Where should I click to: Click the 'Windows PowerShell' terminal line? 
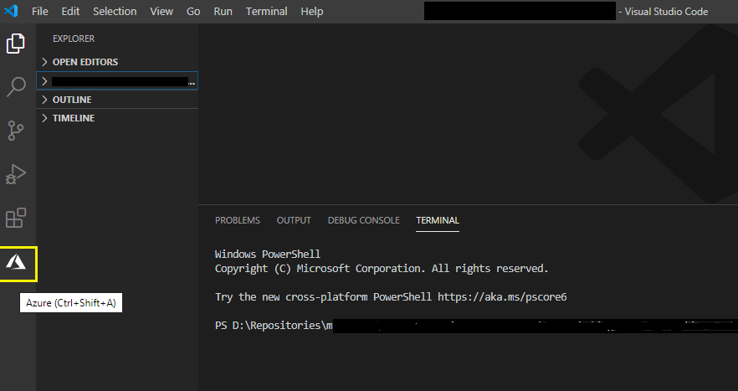coord(268,254)
